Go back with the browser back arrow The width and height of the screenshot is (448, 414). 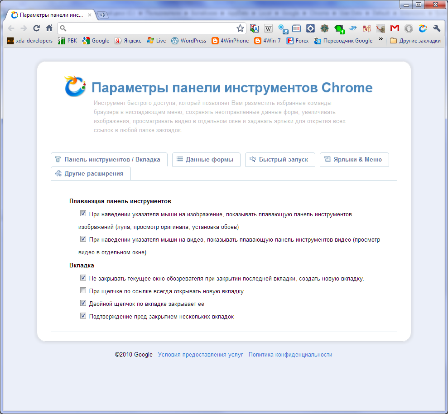pos(11,28)
